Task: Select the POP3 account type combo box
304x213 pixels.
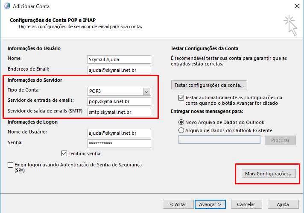Action: 119,91
